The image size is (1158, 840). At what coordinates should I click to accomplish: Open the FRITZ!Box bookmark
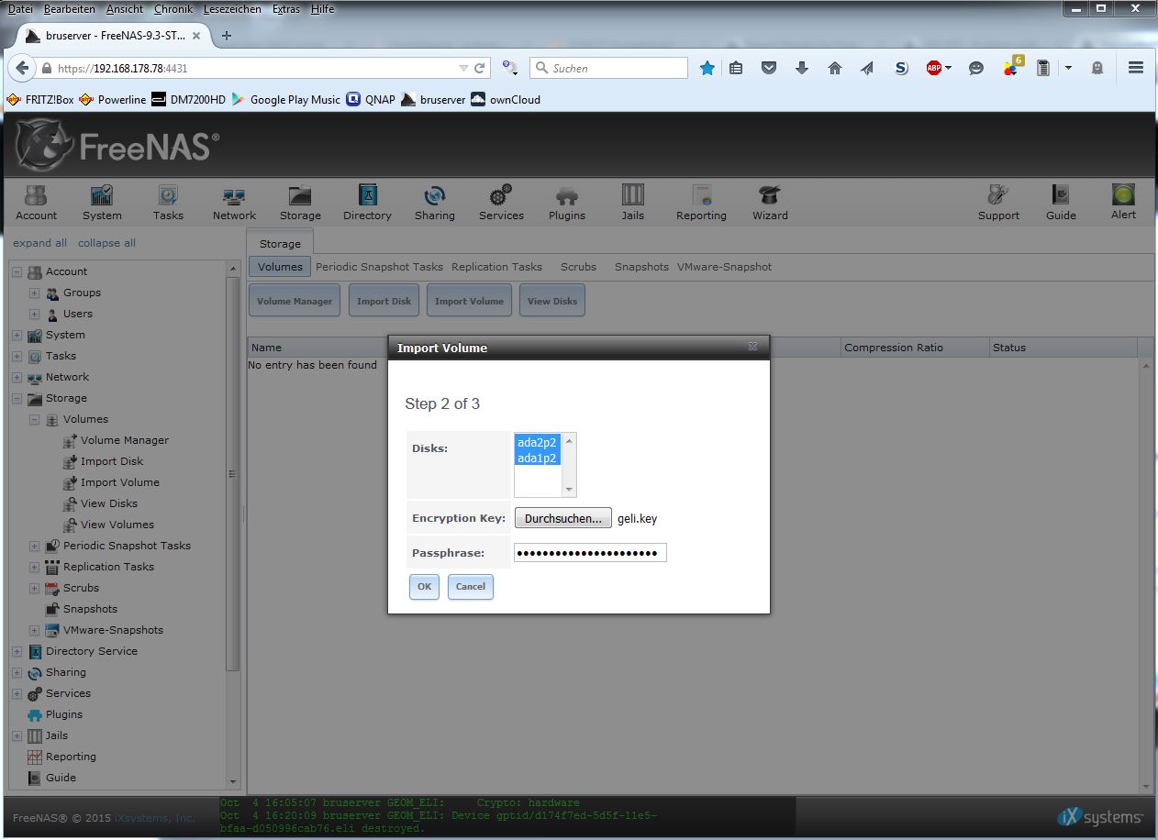click(39, 99)
